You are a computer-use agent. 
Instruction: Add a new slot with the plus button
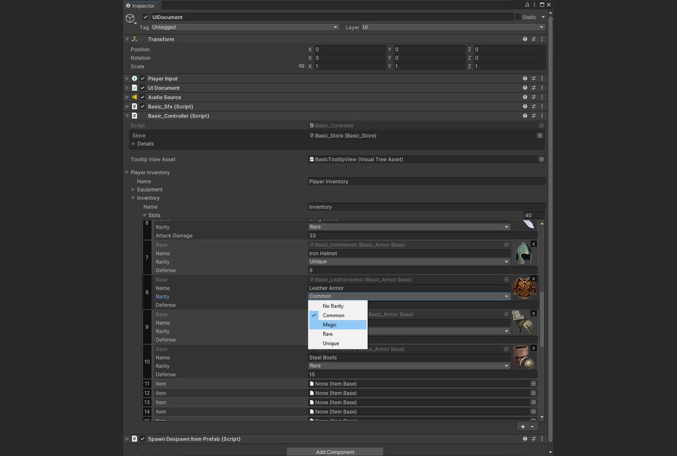pyautogui.click(x=522, y=426)
